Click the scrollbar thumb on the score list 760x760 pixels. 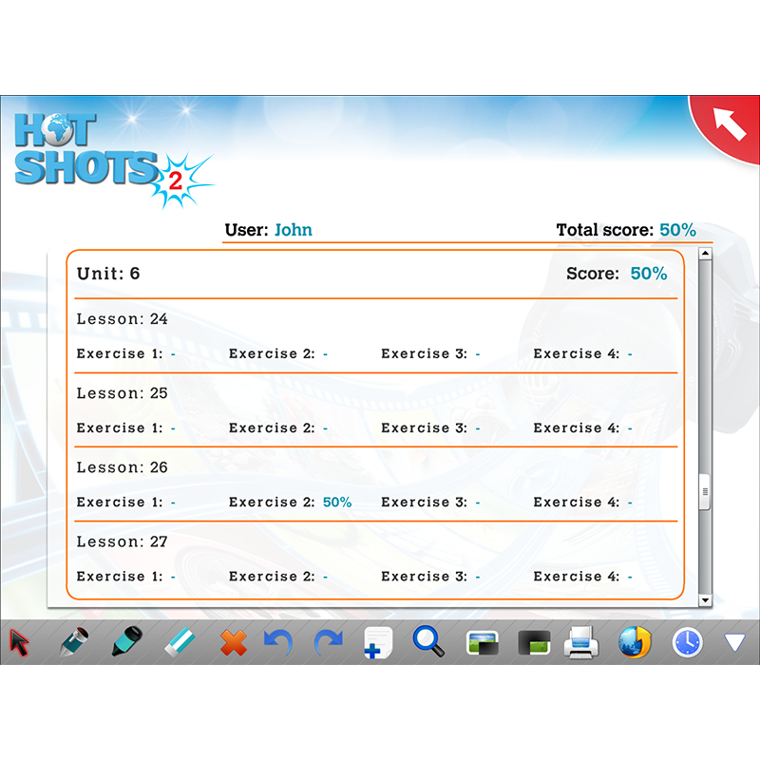[705, 491]
